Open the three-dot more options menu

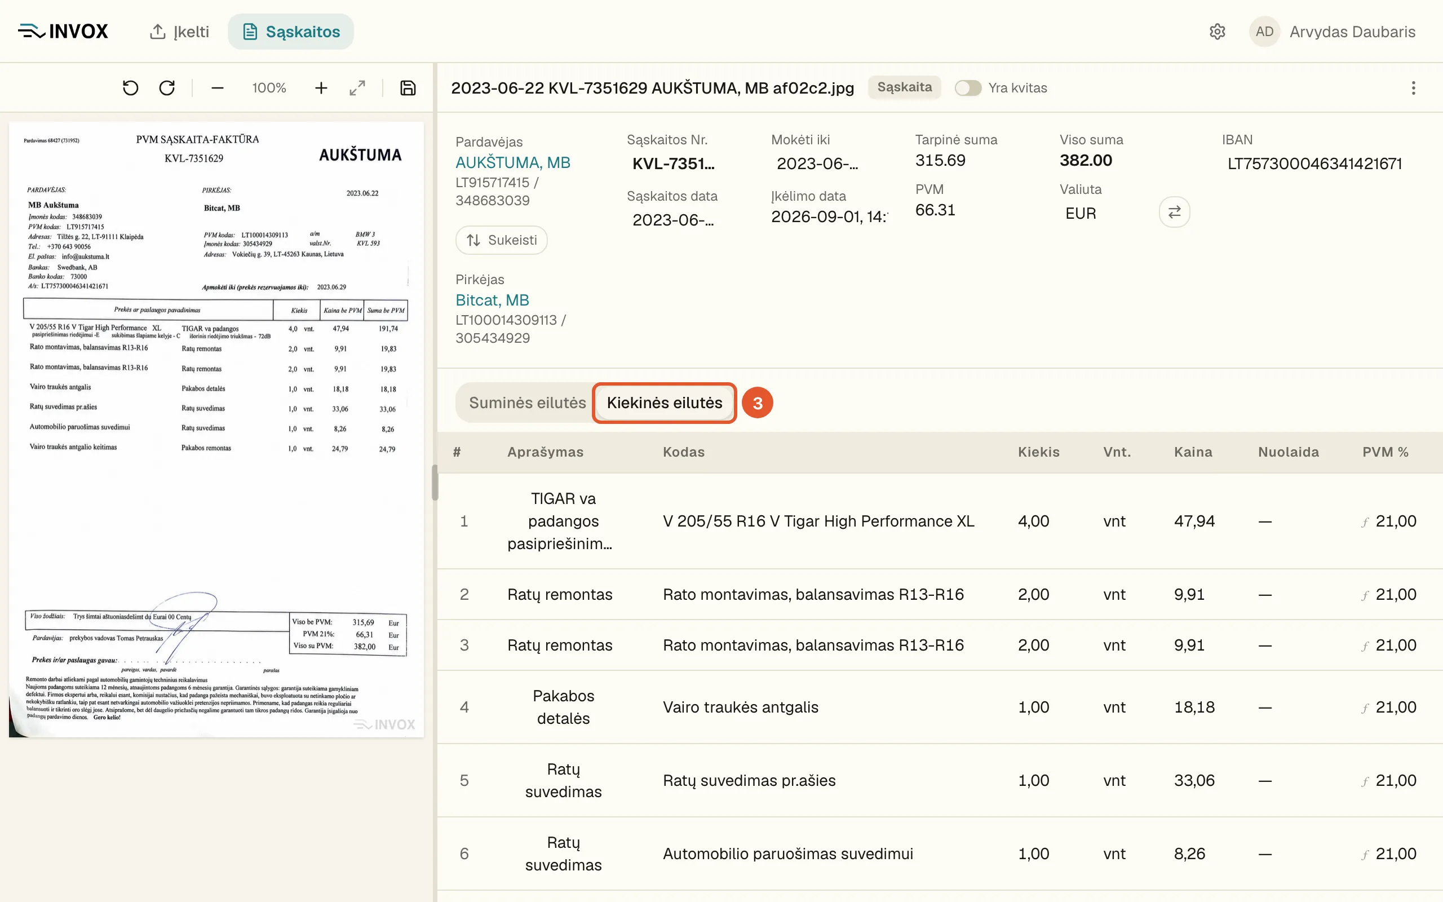(1413, 89)
